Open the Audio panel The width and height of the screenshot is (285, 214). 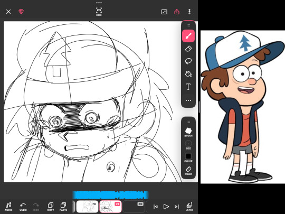[x=8, y=207]
